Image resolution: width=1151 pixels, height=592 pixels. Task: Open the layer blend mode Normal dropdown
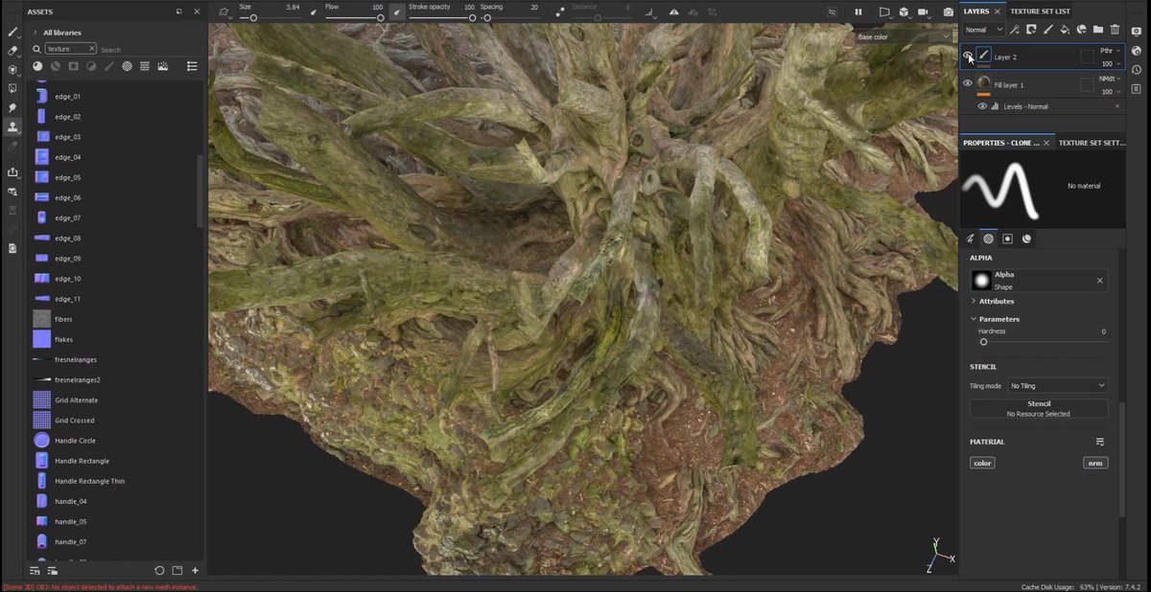coord(984,30)
